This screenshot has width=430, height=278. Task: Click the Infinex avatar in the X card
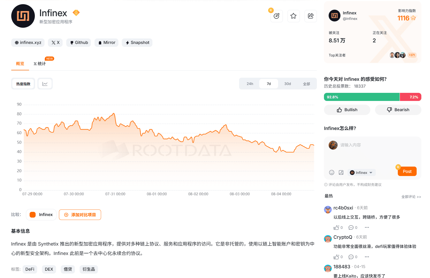coord(334,15)
